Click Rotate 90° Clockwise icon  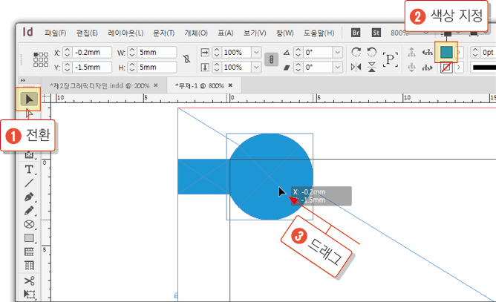pos(356,52)
